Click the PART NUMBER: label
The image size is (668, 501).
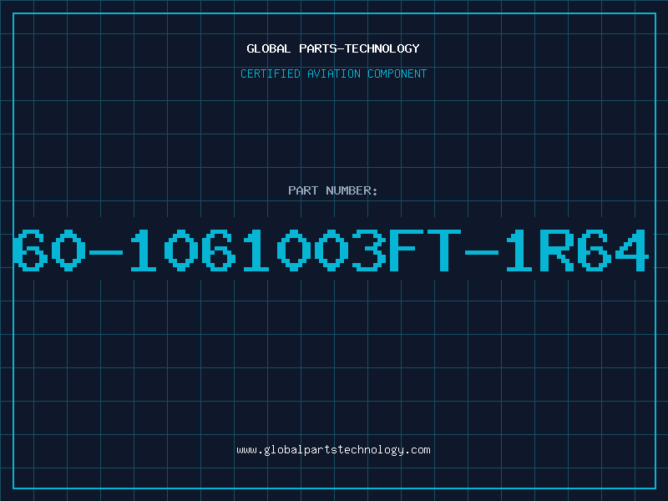coord(333,190)
